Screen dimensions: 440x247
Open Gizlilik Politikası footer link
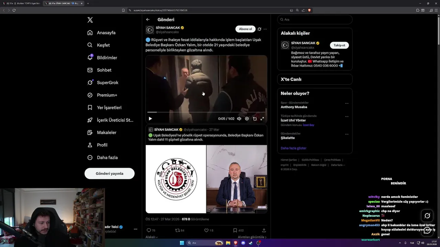pos(310,160)
